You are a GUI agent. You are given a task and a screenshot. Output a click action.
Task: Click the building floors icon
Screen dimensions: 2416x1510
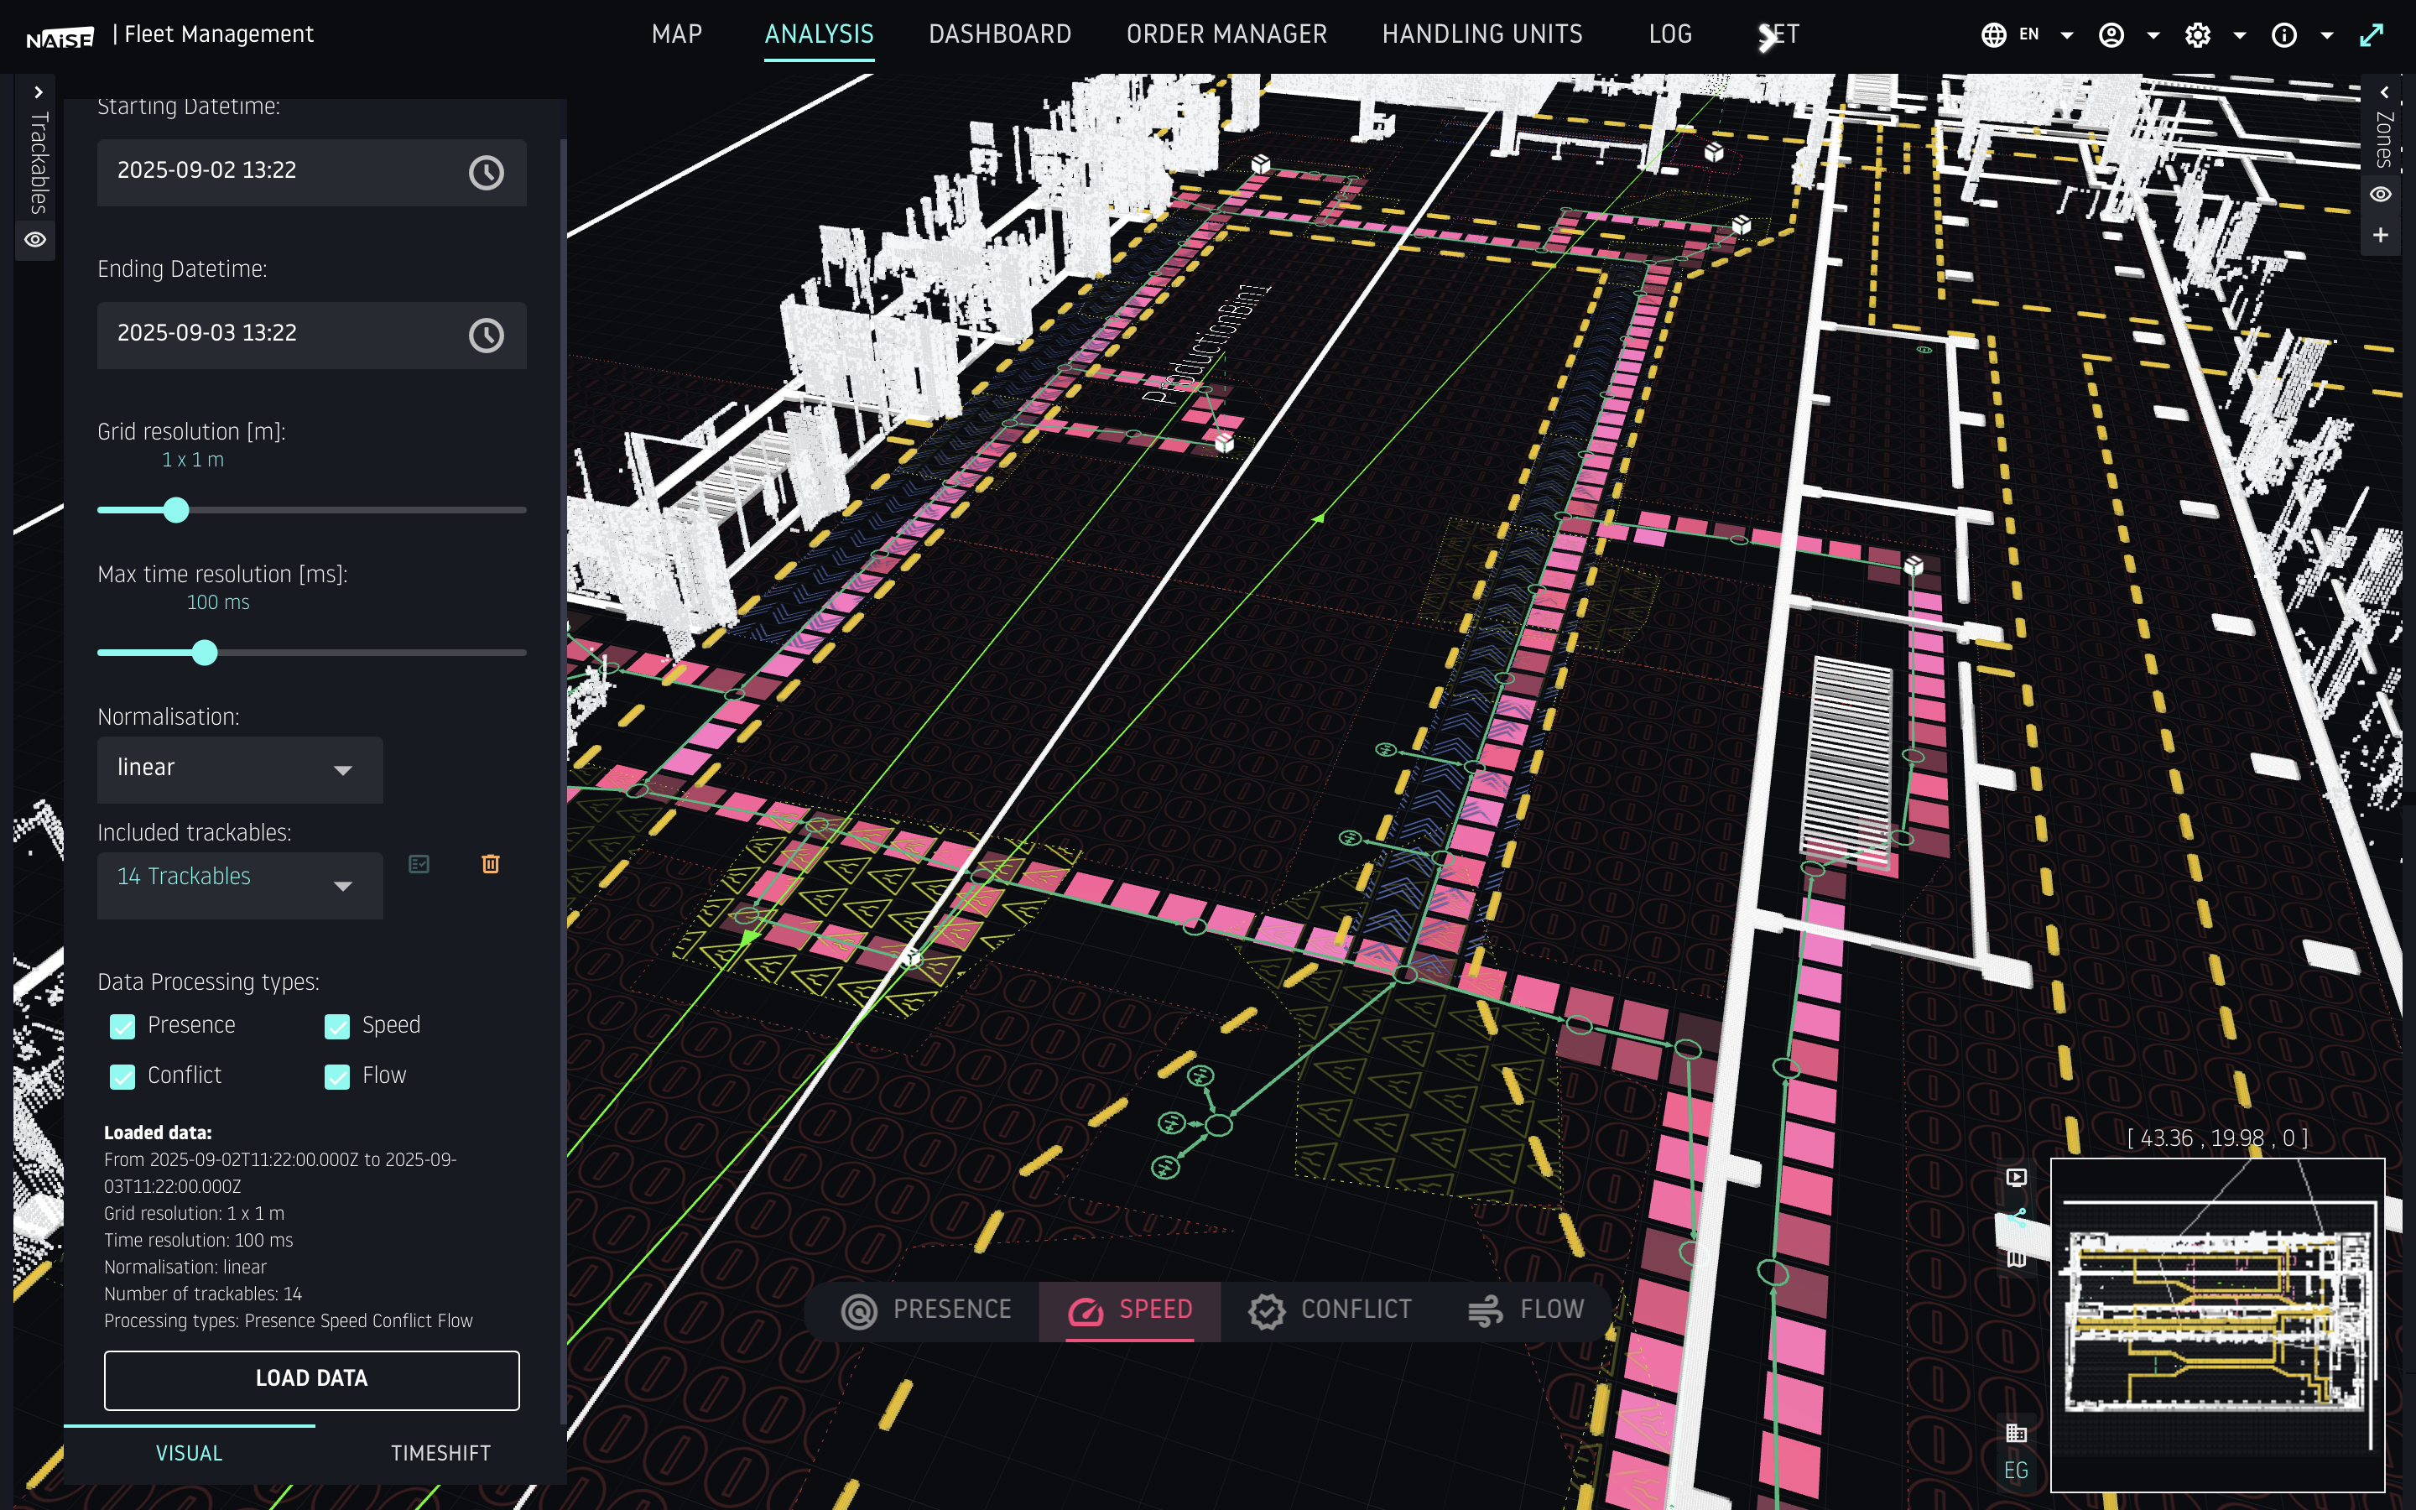click(2017, 1433)
